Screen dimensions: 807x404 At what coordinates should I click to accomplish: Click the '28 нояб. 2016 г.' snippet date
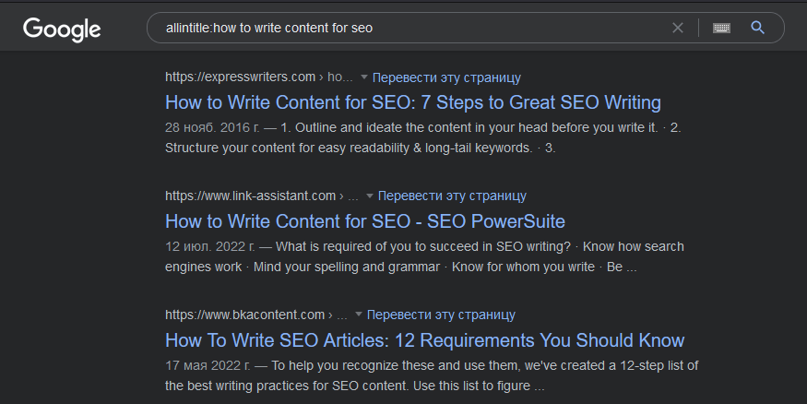[x=212, y=127]
